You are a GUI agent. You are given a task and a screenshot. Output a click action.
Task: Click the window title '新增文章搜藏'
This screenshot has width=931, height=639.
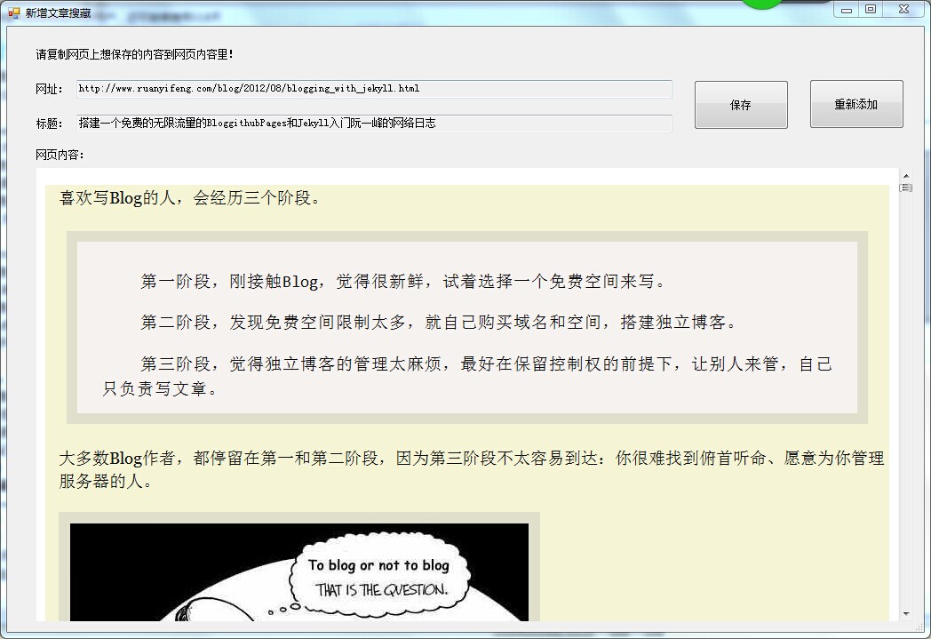tap(59, 13)
